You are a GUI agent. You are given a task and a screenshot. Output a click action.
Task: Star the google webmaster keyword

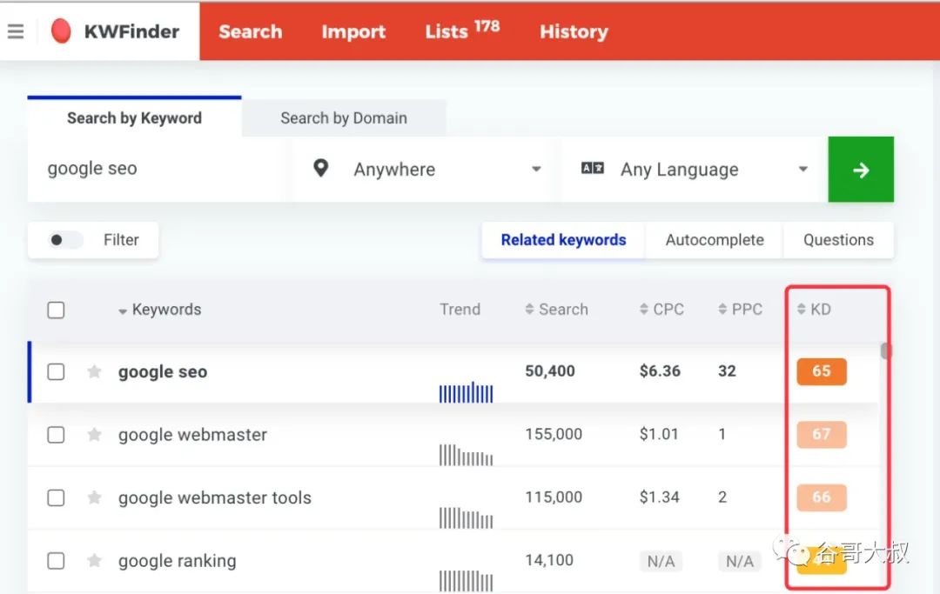tap(94, 435)
